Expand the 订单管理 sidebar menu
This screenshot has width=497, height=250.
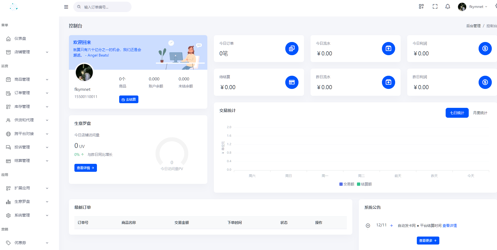point(27,93)
